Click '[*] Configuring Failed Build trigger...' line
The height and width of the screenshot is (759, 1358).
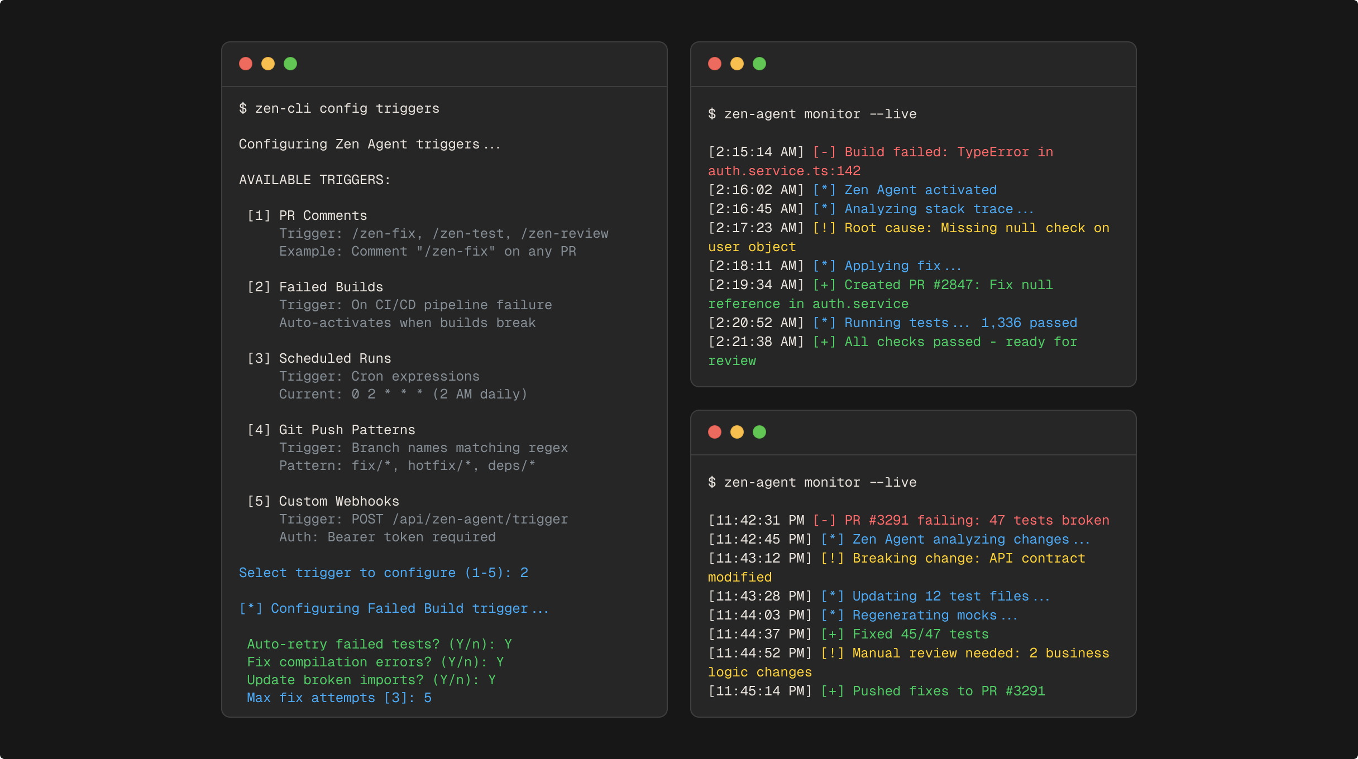tap(394, 608)
